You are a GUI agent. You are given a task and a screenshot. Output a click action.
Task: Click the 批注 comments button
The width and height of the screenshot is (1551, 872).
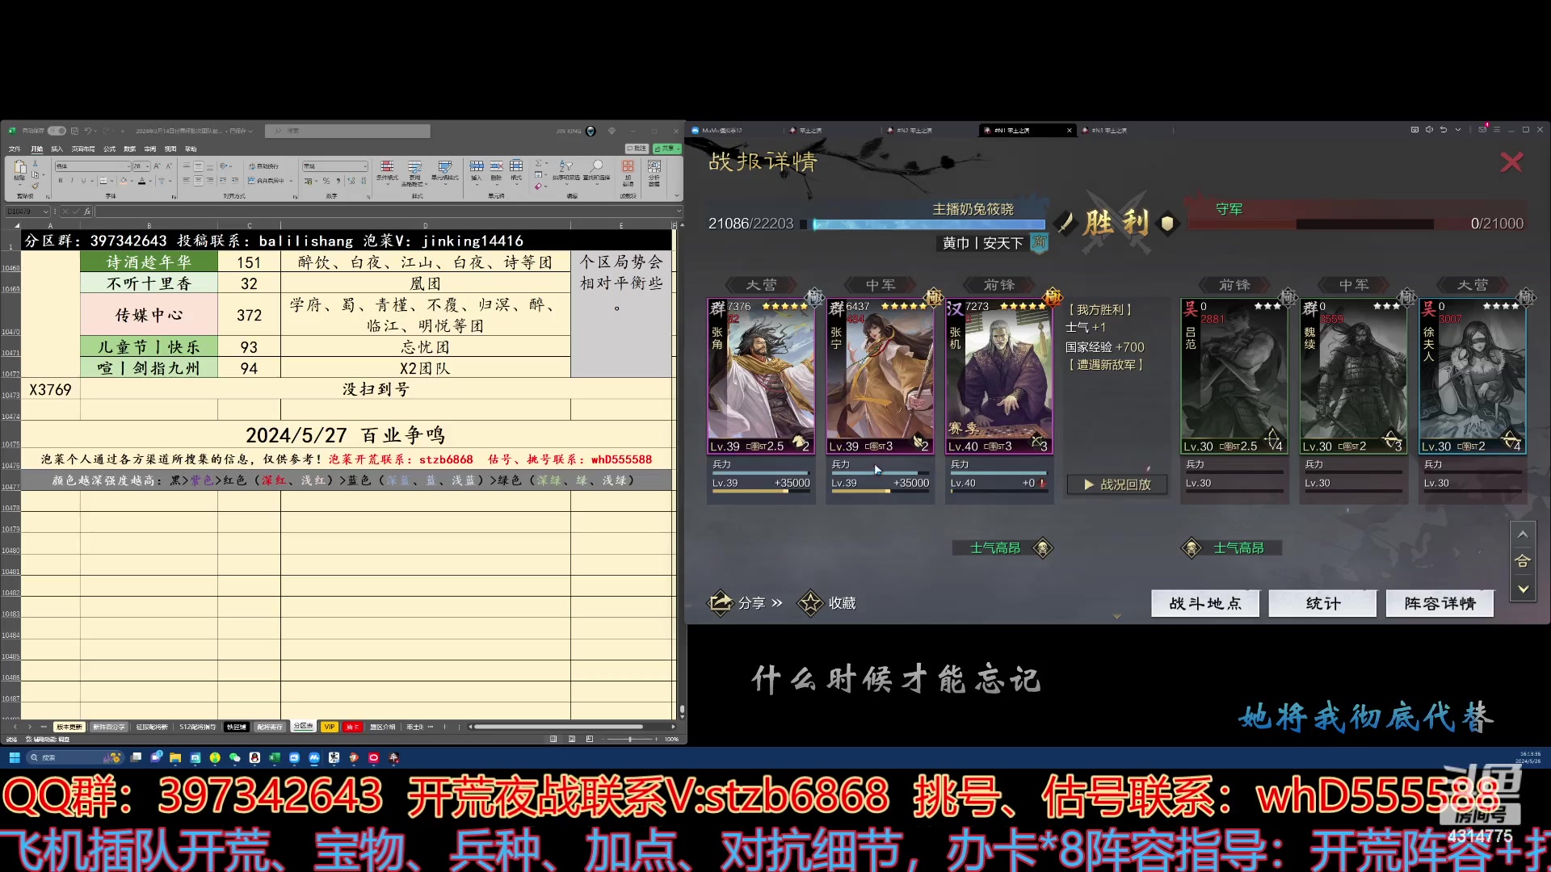click(637, 149)
